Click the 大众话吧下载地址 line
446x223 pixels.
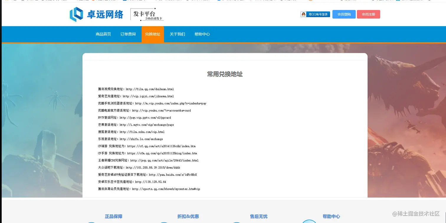pos(139,168)
